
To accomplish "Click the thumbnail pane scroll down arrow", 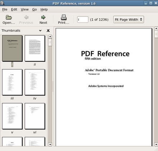I will tap(50, 145).
